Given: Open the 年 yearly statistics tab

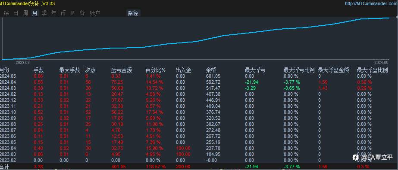Looking at the screenshot, I should point(53,13).
